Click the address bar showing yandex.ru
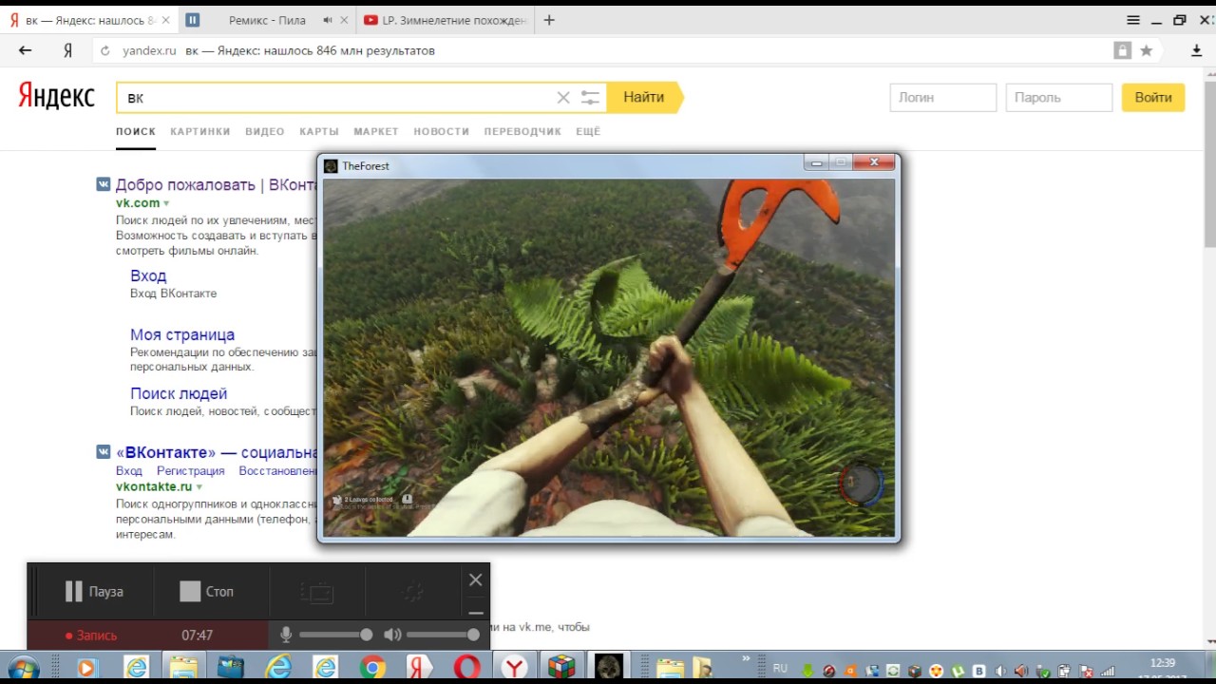 [x=598, y=50]
